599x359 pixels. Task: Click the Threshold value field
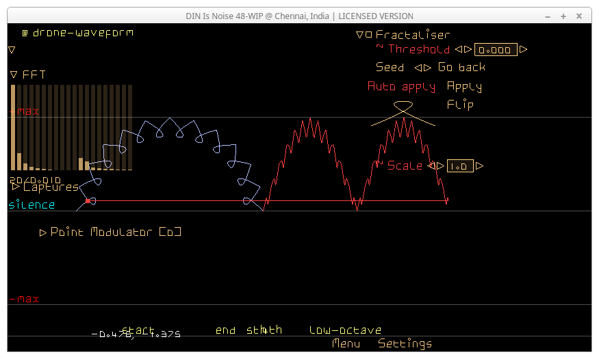496,49
